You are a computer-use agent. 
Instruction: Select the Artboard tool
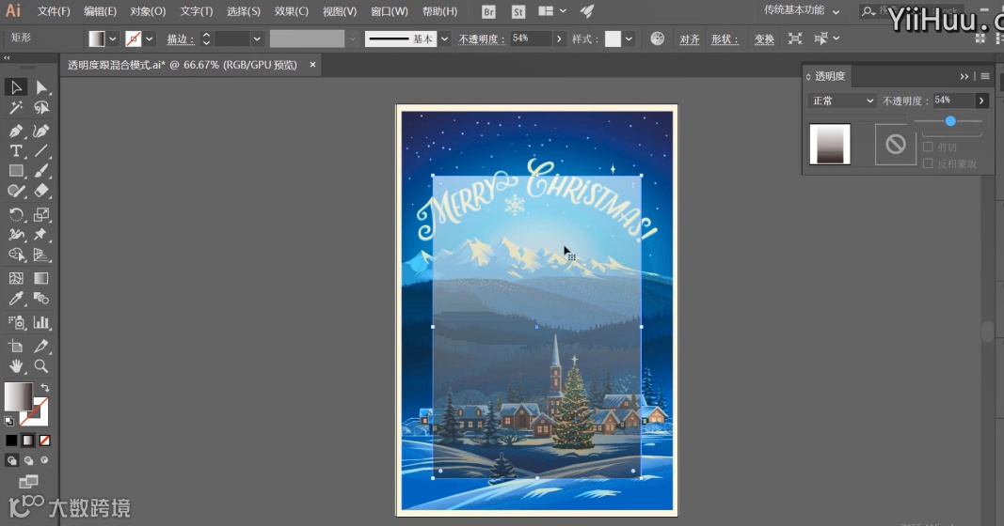pyautogui.click(x=16, y=346)
